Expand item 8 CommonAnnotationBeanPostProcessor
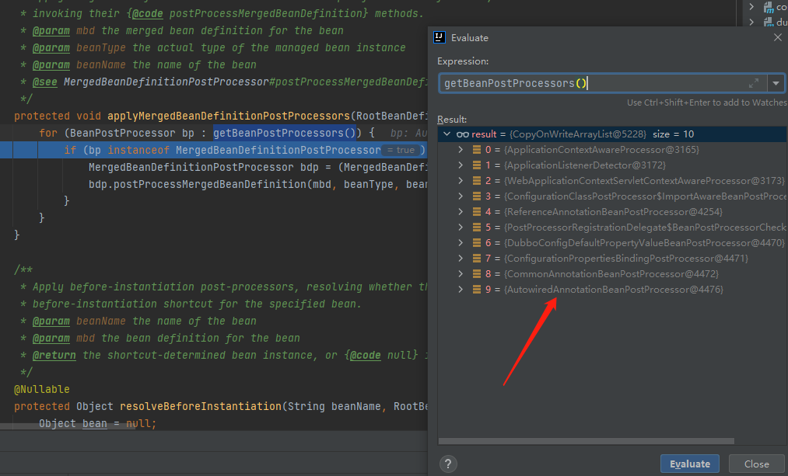 click(x=461, y=274)
